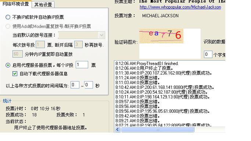This screenshot has width=251, height=141.
Task: Click the horizontal scrollbar thumb in log
Action: pyautogui.click(x=158, y=130)
